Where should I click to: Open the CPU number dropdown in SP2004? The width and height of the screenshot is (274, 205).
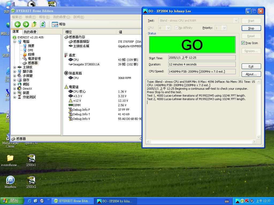169,28
